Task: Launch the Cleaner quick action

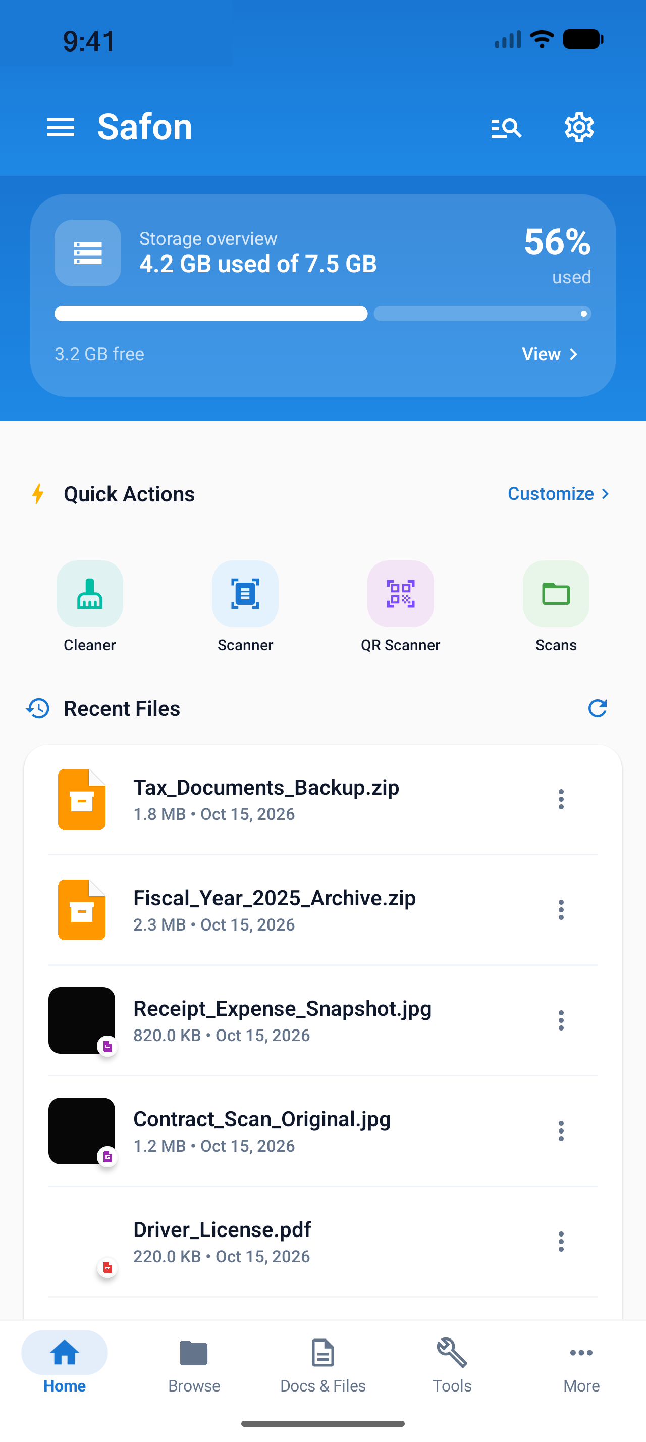Action: [x=89, y=594]
